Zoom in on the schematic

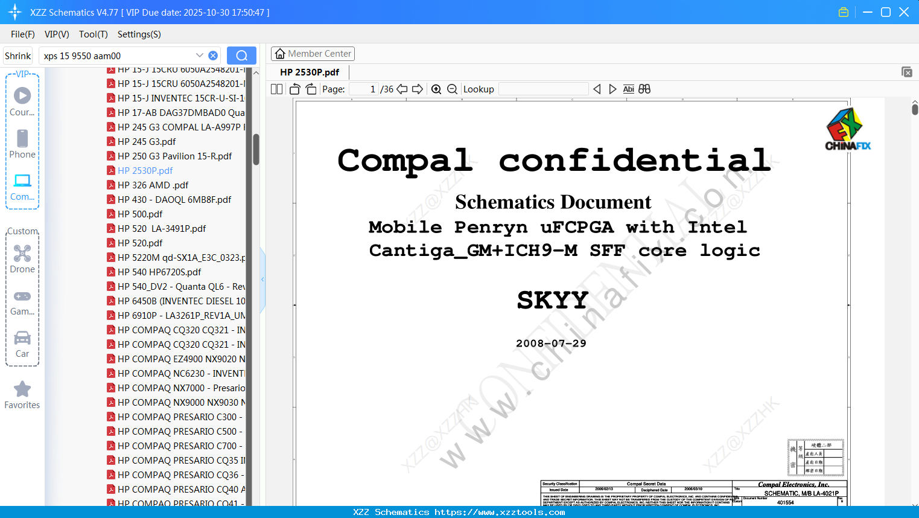(x=436, y=89)
